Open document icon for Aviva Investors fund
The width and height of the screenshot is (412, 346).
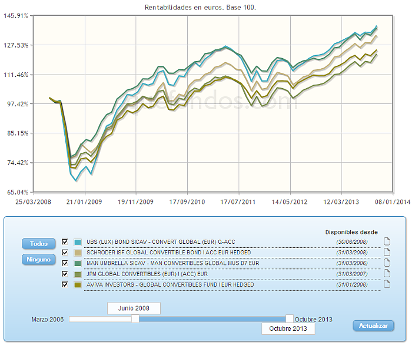(x=387, y=284)
